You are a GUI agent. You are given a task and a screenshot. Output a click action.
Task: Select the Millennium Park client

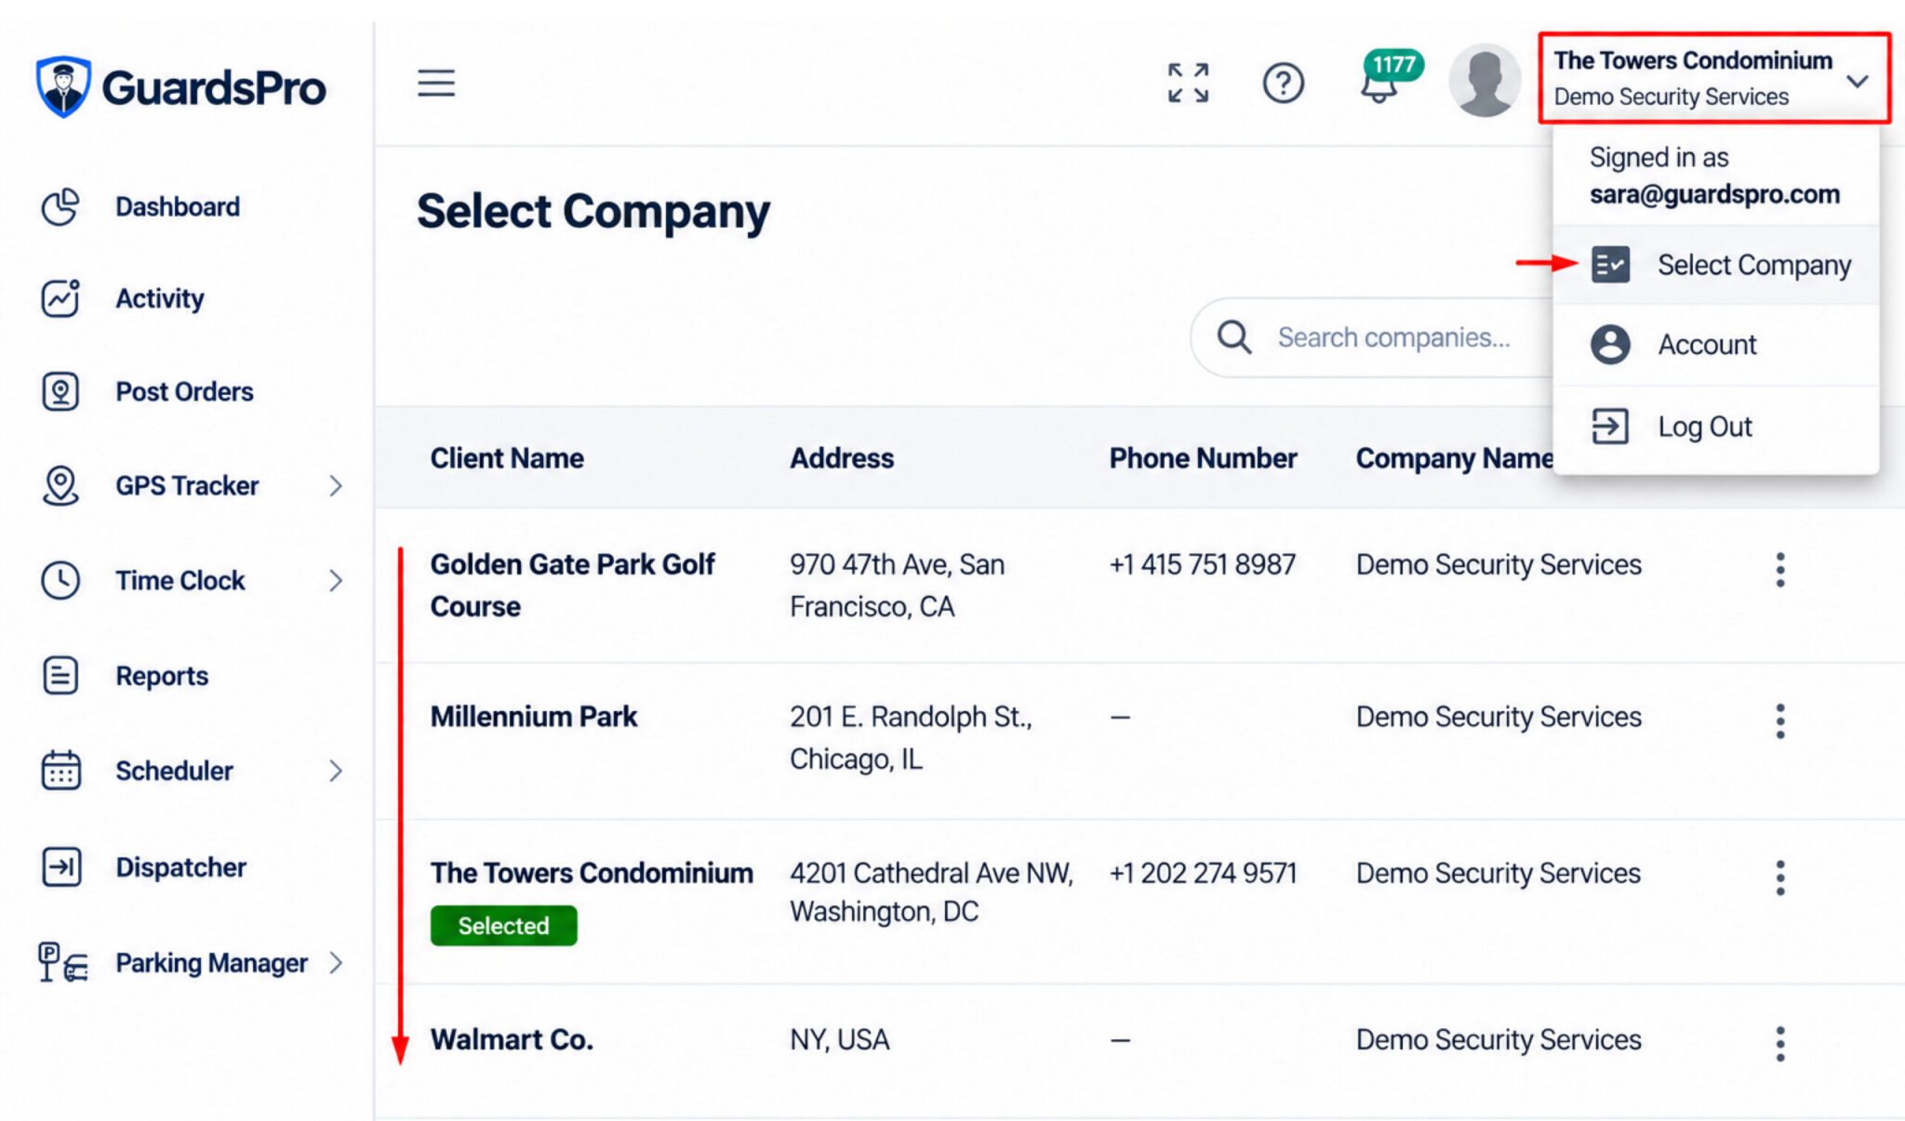click(x=533, y=717)
